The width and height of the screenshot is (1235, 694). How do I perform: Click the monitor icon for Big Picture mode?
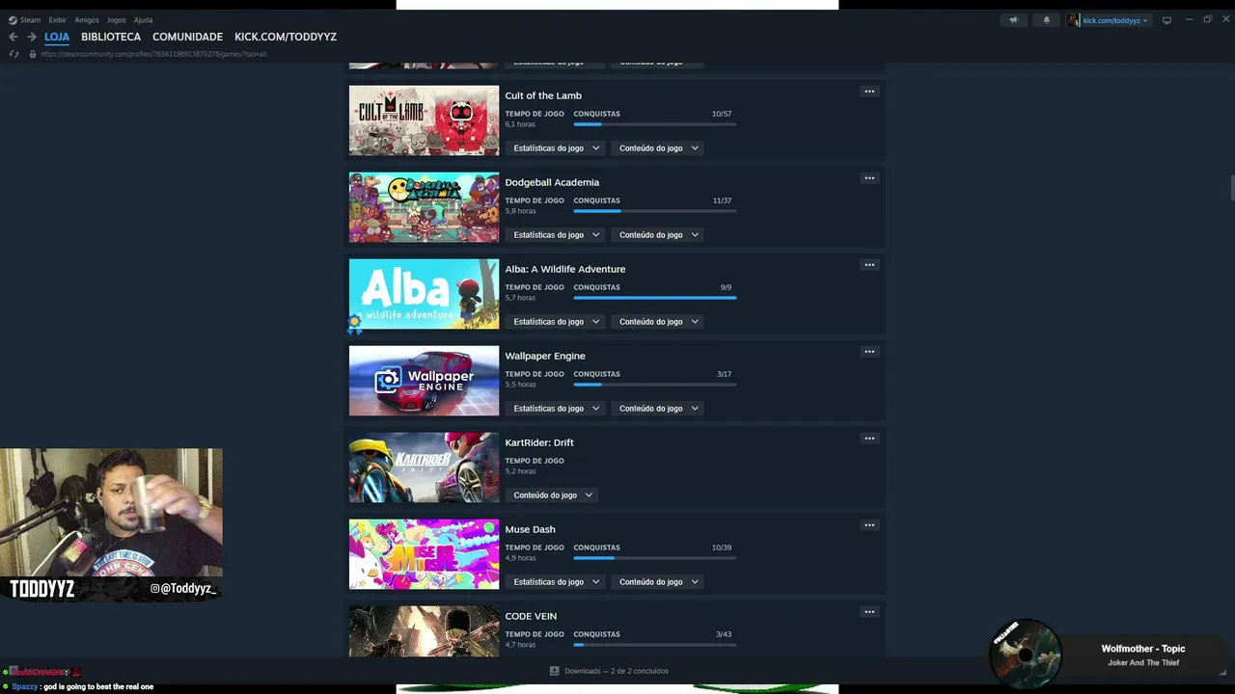coord(1166,20)
